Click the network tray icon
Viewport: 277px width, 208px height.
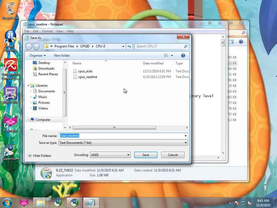pos(243,203)
